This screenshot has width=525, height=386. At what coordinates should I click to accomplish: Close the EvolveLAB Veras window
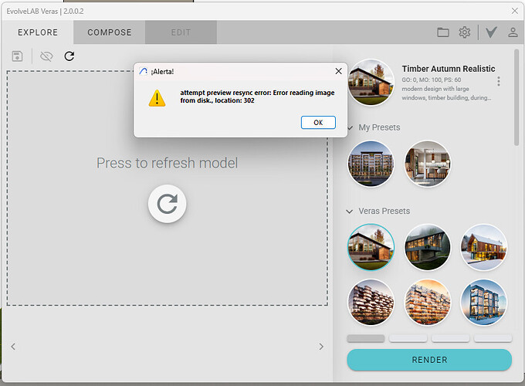515,11
